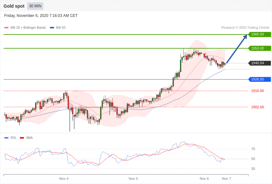Click the blue 1926.00 pivot label
This screenshot has width=272, height=184.
pos(260,79)
